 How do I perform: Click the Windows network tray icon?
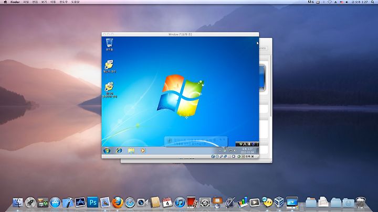[230, 150]
